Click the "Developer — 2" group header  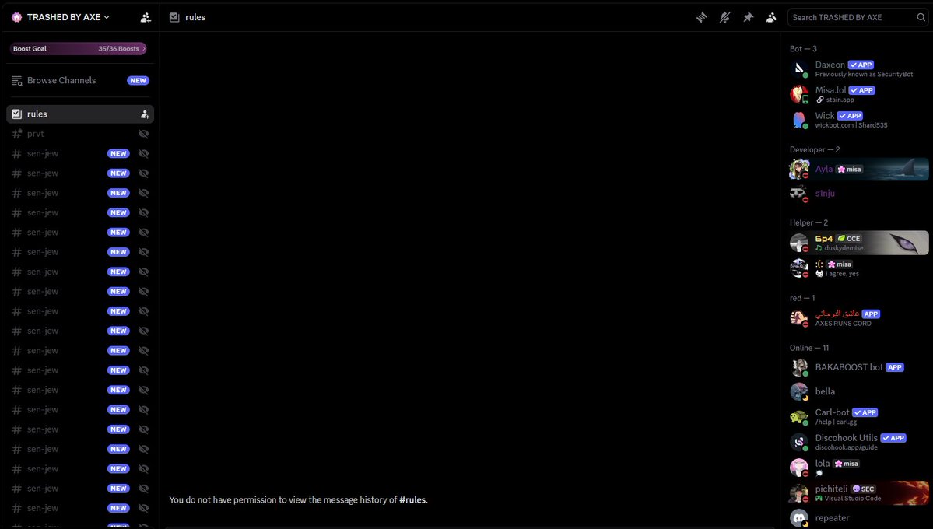815,150
